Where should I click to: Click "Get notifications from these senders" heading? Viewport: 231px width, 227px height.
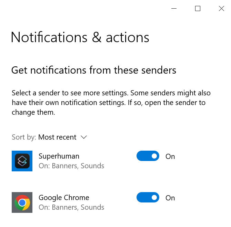(x=94, y=70)
